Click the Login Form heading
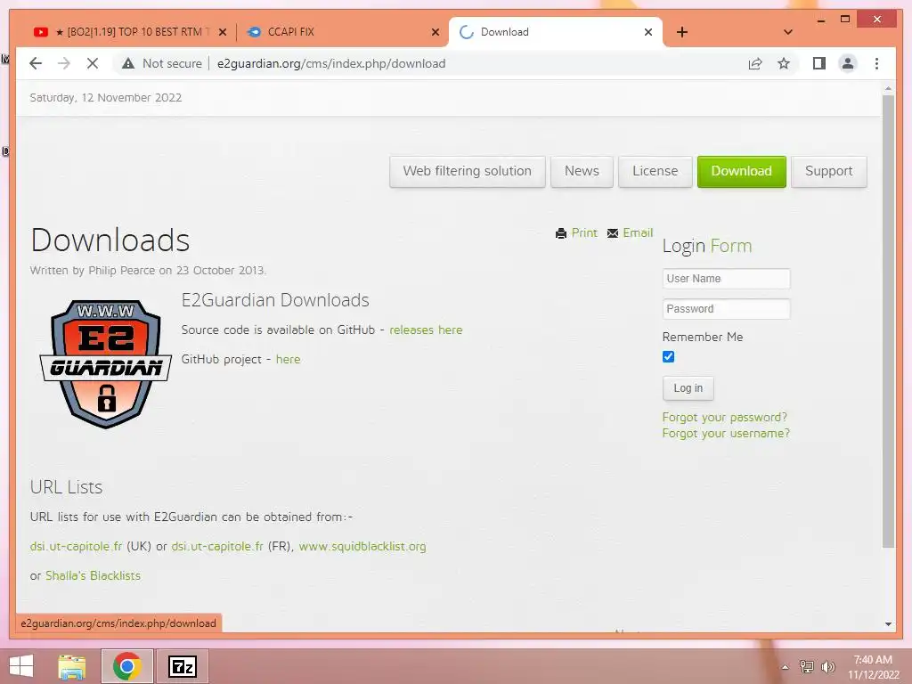This screenshot has height=684, width=912. 707,246
